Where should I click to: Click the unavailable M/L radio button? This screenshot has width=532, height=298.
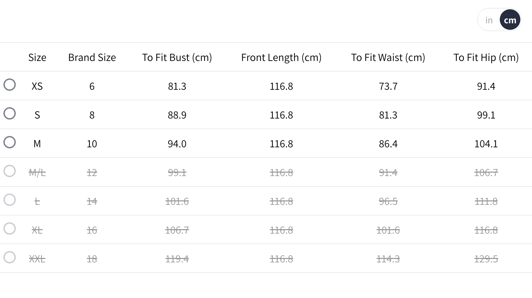10,171
